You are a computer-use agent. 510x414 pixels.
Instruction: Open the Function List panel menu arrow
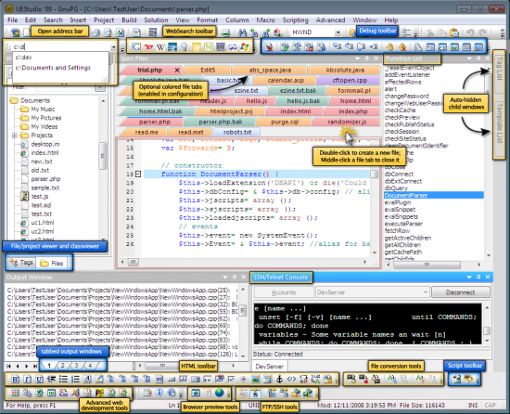point(469,58)
